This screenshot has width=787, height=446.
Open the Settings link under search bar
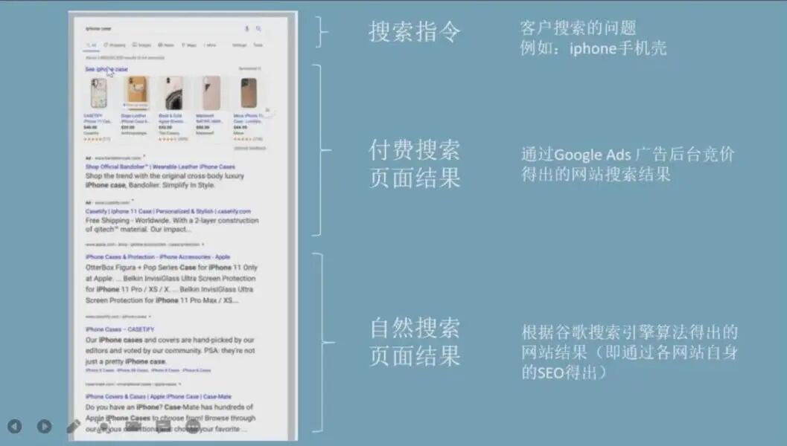(x=240, y=45)
